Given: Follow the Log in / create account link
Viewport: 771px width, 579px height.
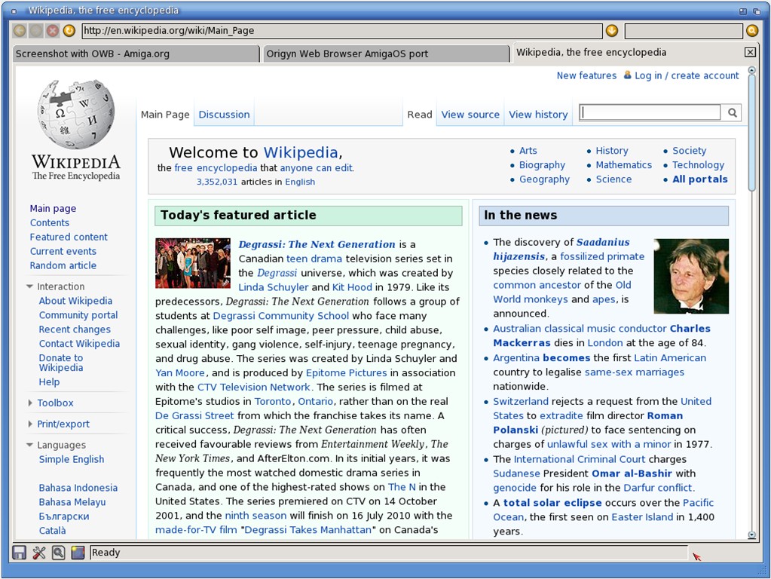Looking at the screenshot, I should coord(687,75).
